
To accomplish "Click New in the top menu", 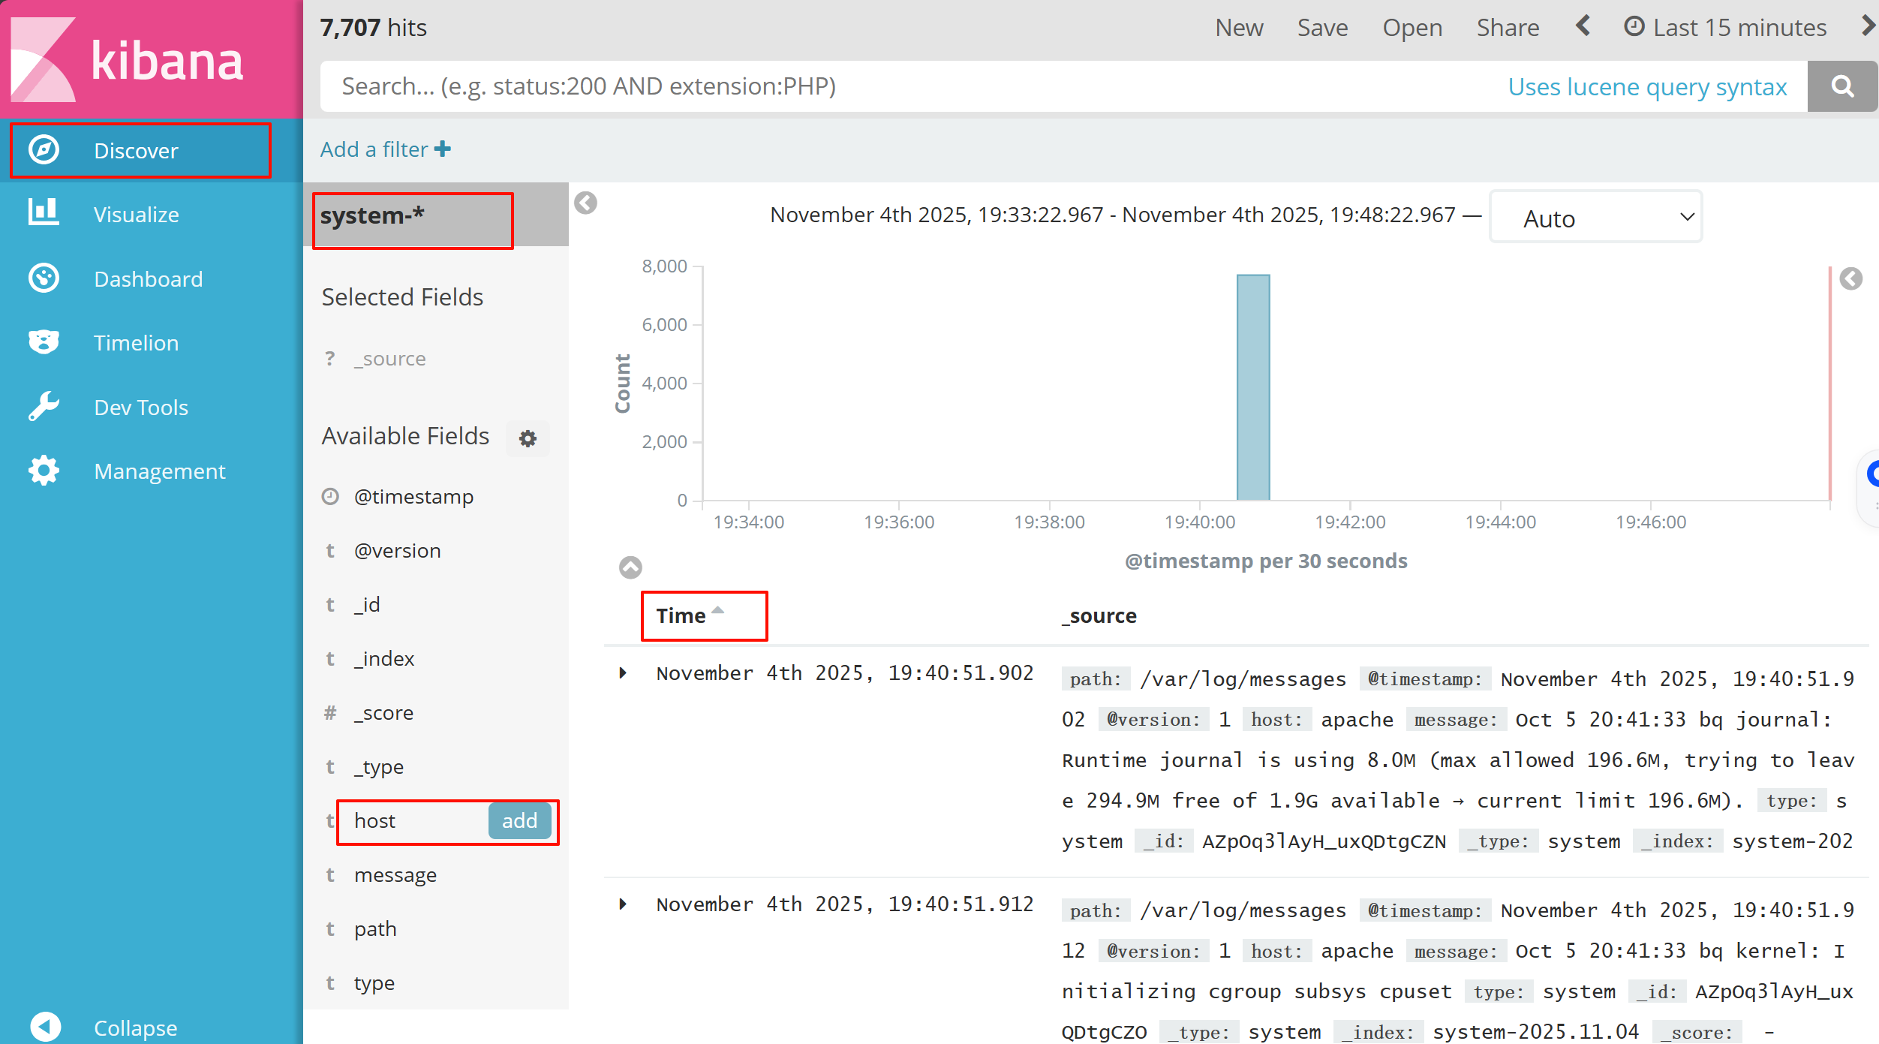I will point(1239,27).
